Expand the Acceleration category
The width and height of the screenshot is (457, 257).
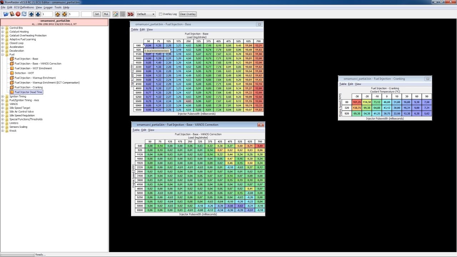[2, 47]
